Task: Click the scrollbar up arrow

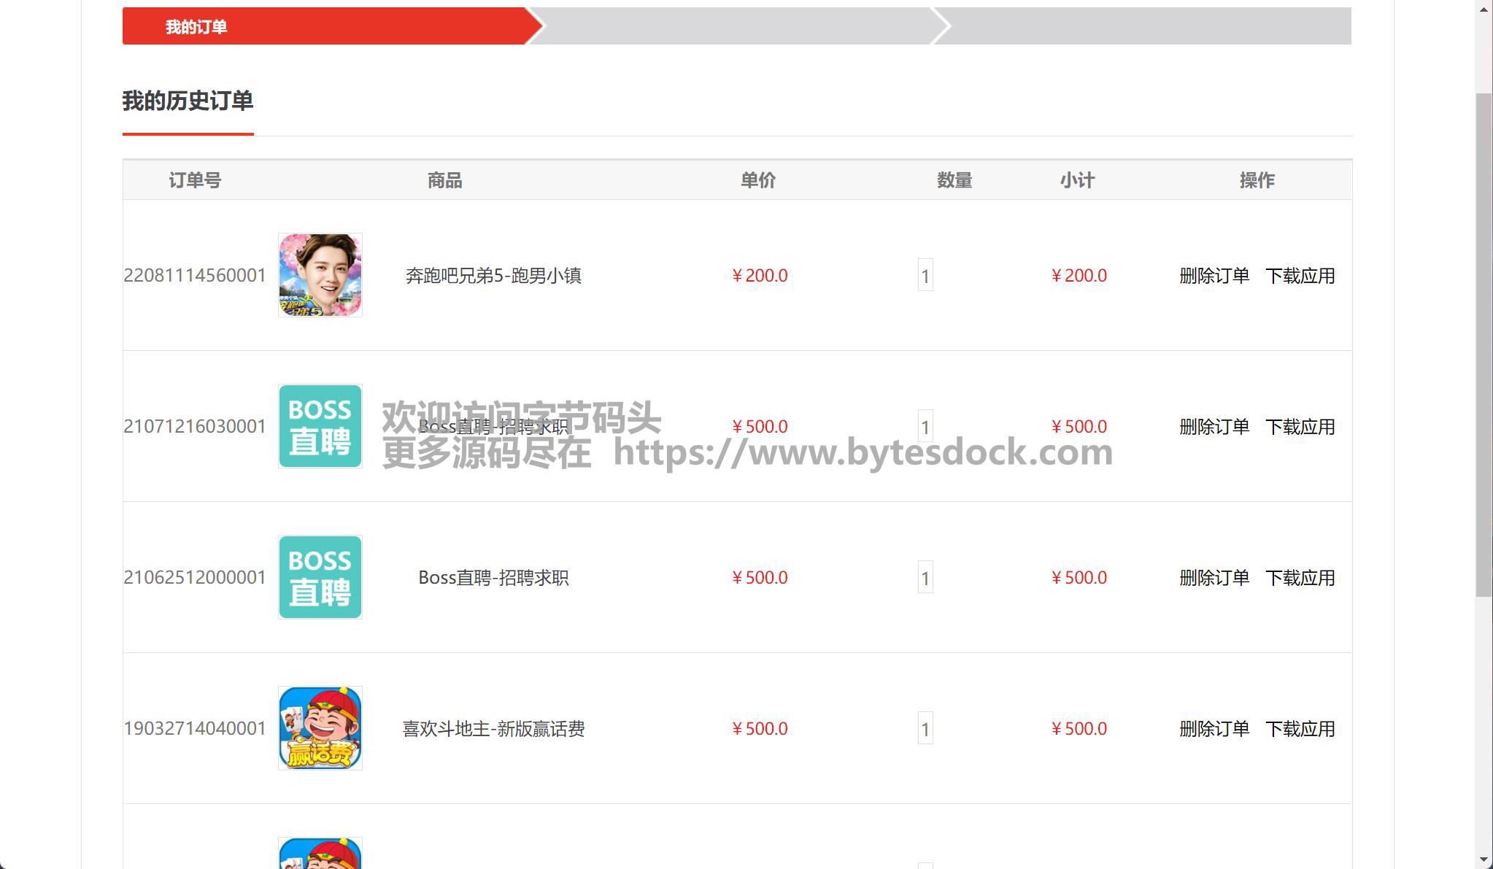Action: (1484, 9)
